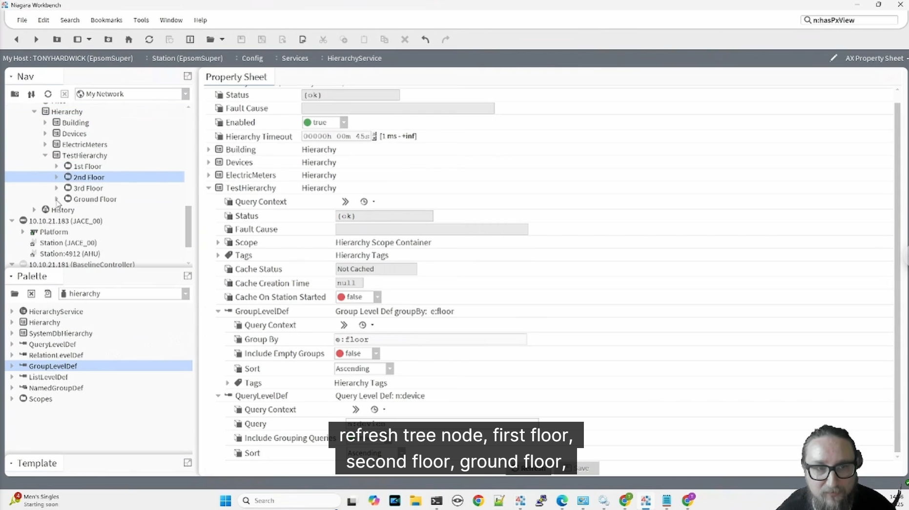Click the Nav tree refresh icon
Image resolution: width=909 pixels, height=510 pixels.
[x=48, y=94]
